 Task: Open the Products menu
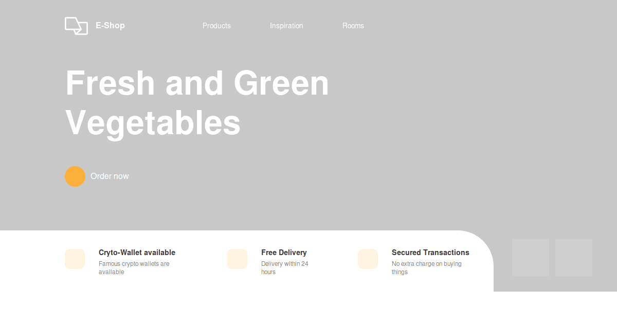216,25
